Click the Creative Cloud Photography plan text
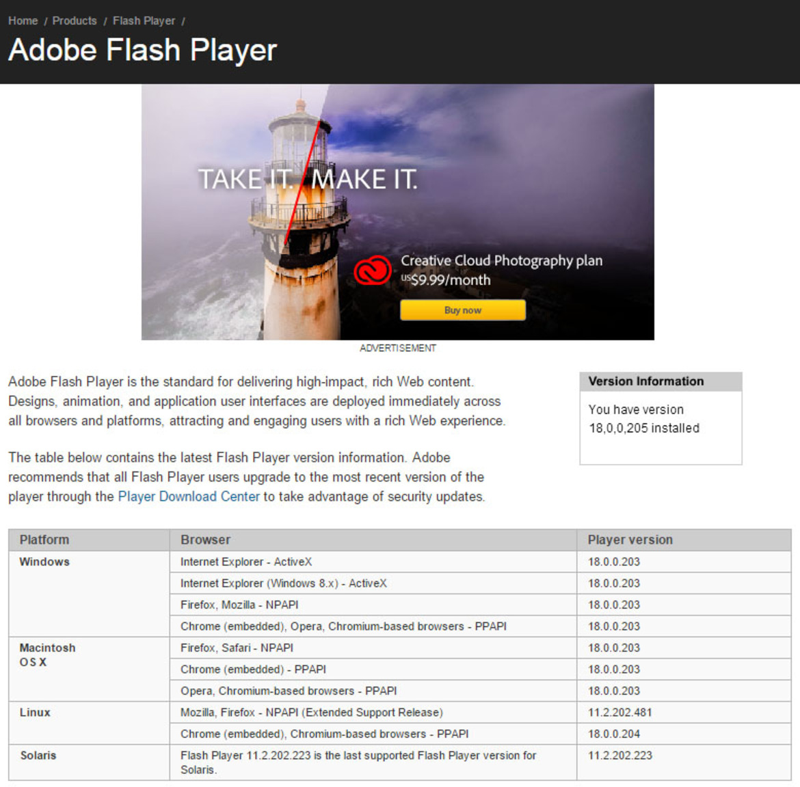The height and width of the screenshot is (787, 800). [x=501, y=261]
